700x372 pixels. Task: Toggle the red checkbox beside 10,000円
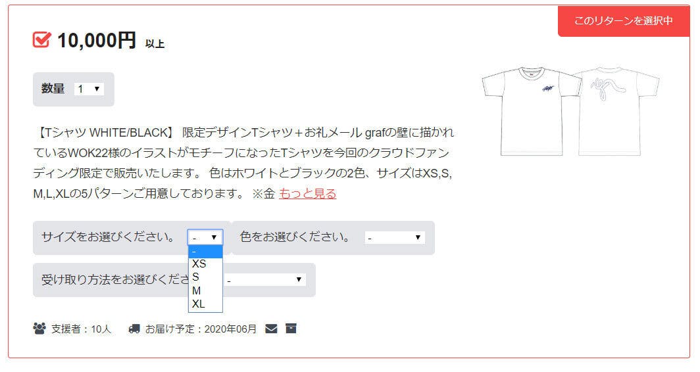coord(41,40)
